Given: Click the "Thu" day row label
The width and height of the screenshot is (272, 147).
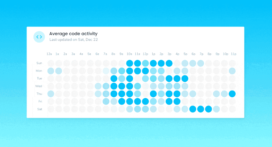Looking at the screenshot, I should click(x=39, y=94).
